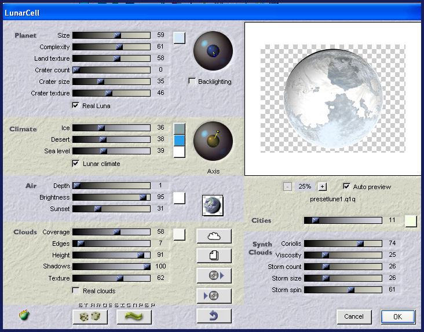This screenshot has width=424, height=332.
Task: Open the Air brightness color swatch
Action: point(180,198)
